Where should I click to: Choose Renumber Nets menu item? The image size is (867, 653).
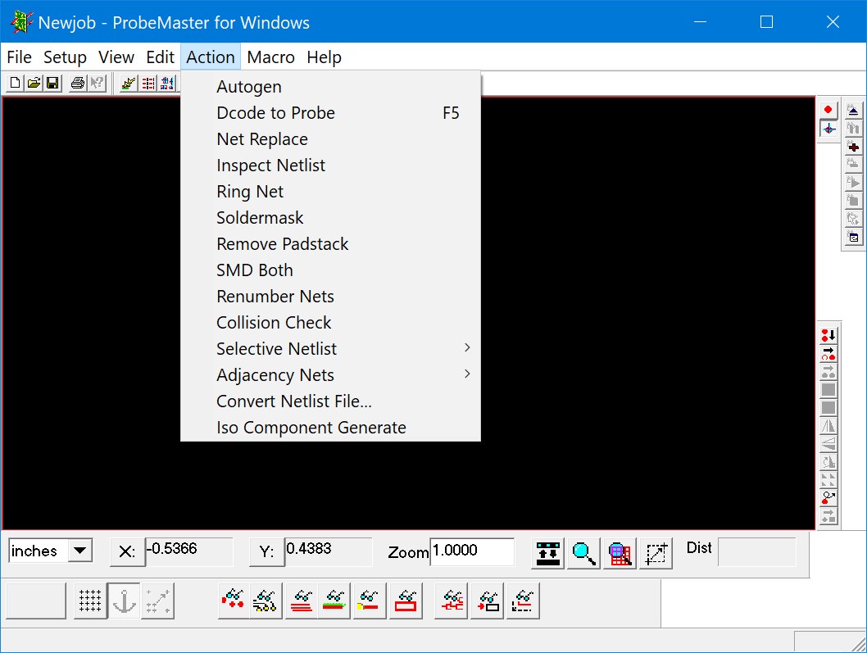tap(330, 297)
